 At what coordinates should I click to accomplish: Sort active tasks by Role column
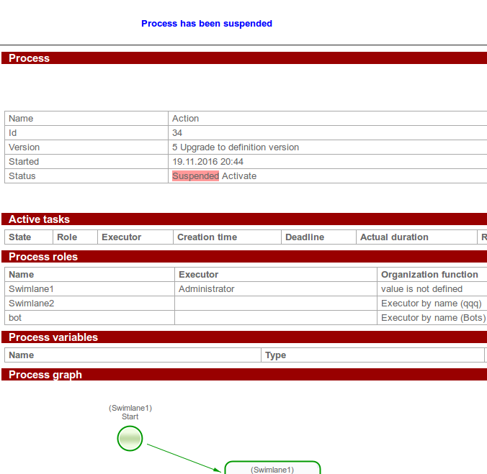(67, 237)
